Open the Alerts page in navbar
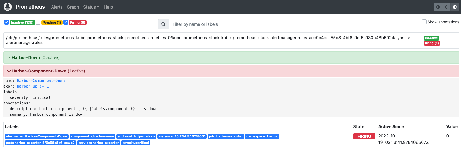 (57, 7)
